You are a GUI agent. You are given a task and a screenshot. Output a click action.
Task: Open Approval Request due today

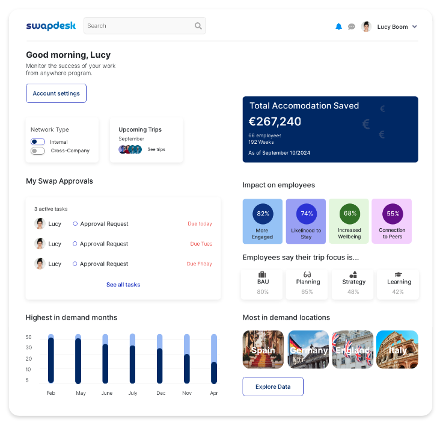pyautogui.click(x=104, y=223)
